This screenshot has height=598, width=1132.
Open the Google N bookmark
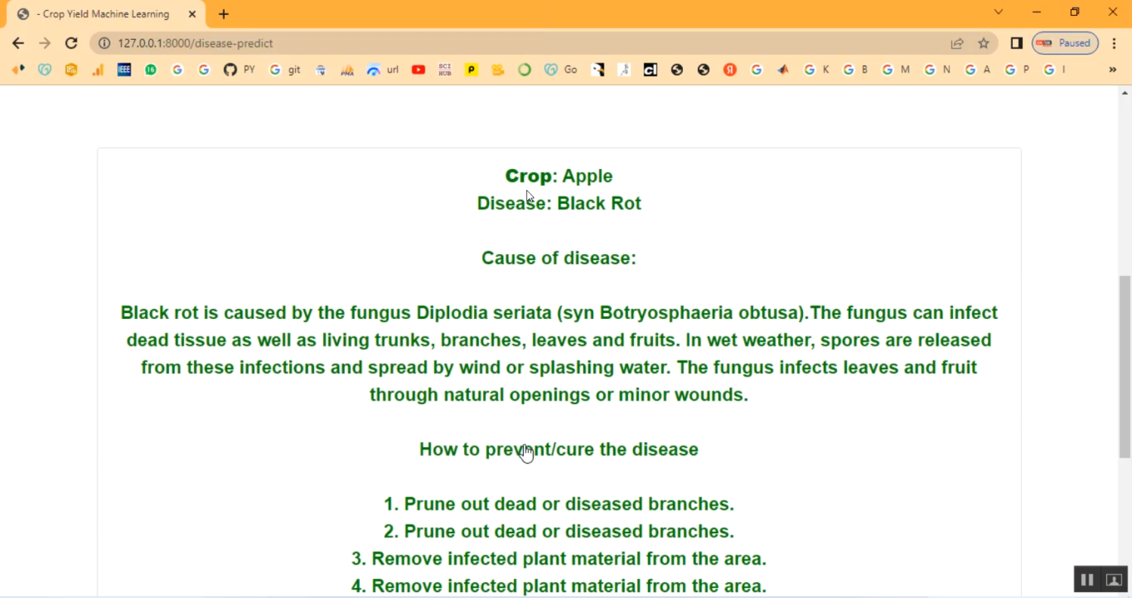[x=937, y=69]
